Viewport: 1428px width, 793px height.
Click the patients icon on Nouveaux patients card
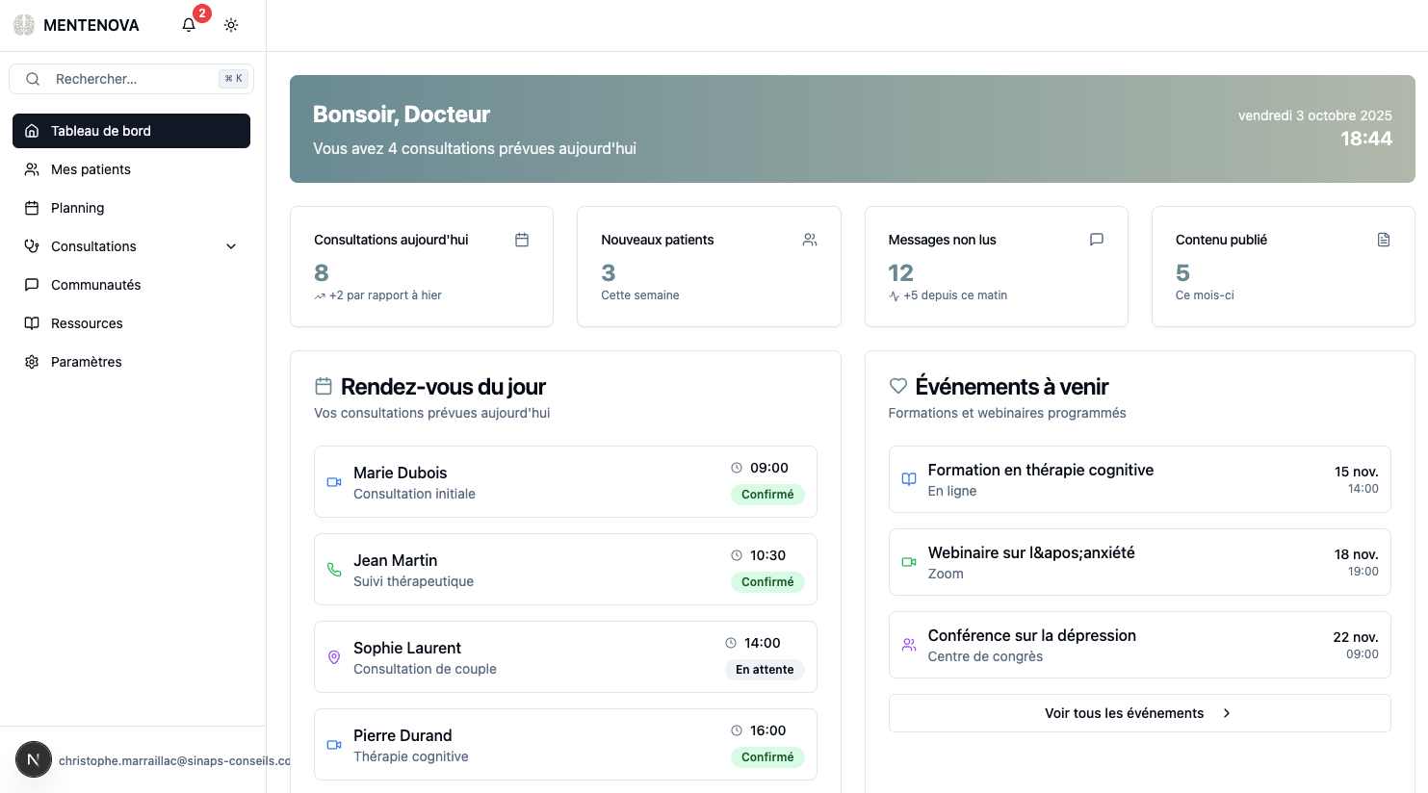click(810, 239)
